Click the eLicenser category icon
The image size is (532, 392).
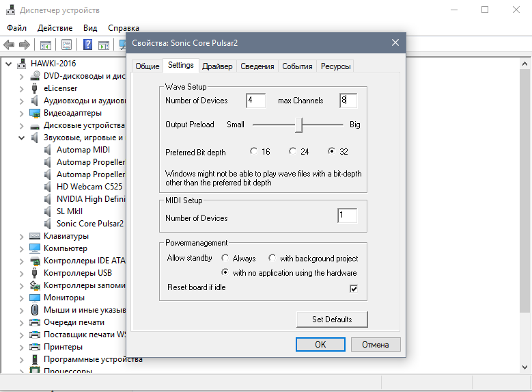[34, 88]
